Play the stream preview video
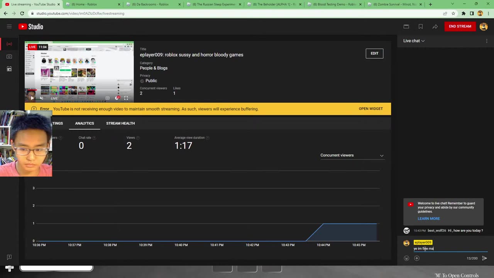Viewport: 494px width, 278px height. 32,98
